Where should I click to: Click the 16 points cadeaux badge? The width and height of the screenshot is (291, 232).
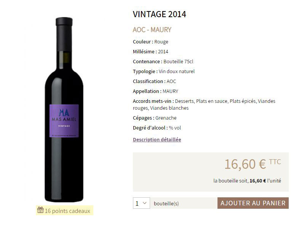(64, 210)
